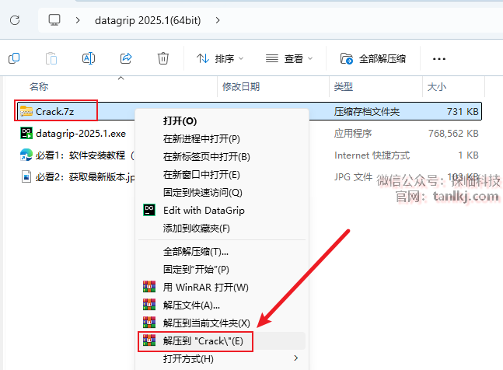
Task: Expand the chevron after the monitor icon
Action: pyautogui.click(x=78, y=20)
